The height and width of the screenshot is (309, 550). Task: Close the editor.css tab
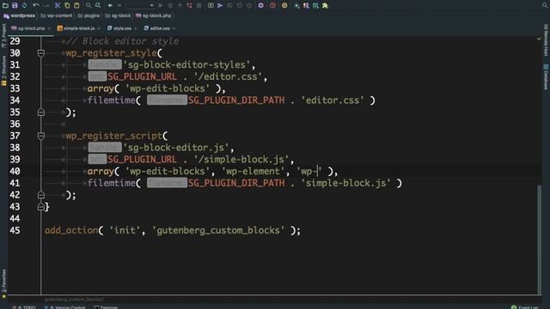(174, 28)
